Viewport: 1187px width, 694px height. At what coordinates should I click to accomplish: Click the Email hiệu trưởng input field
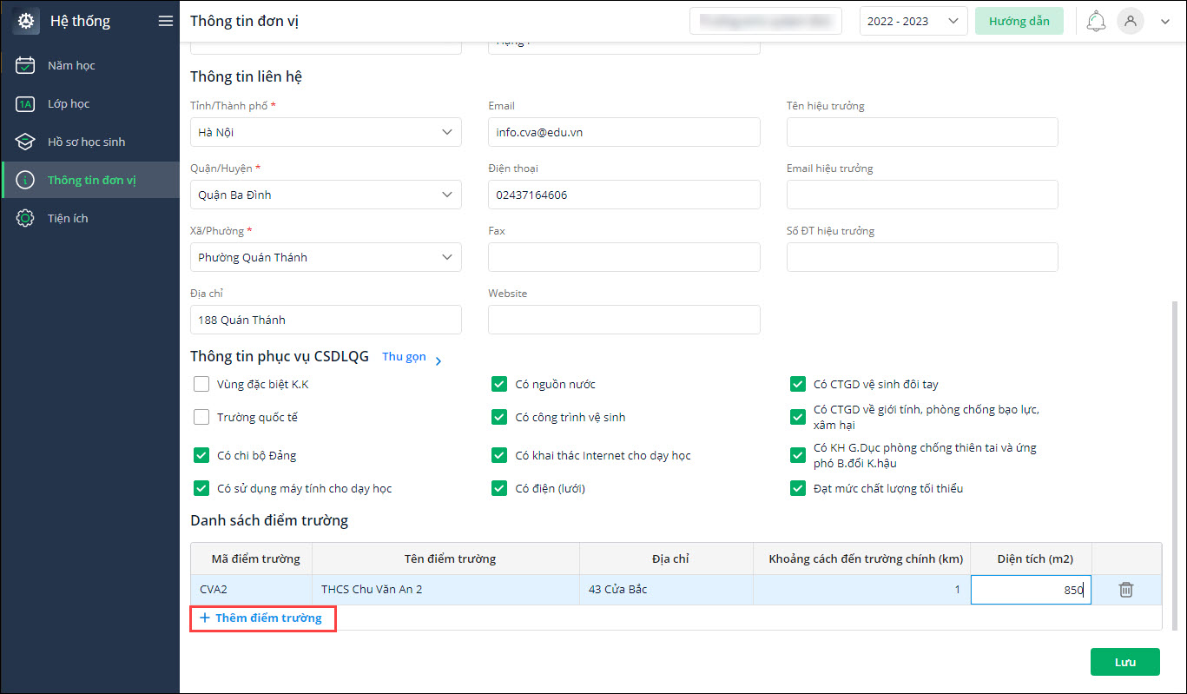(x=922, y=195)
